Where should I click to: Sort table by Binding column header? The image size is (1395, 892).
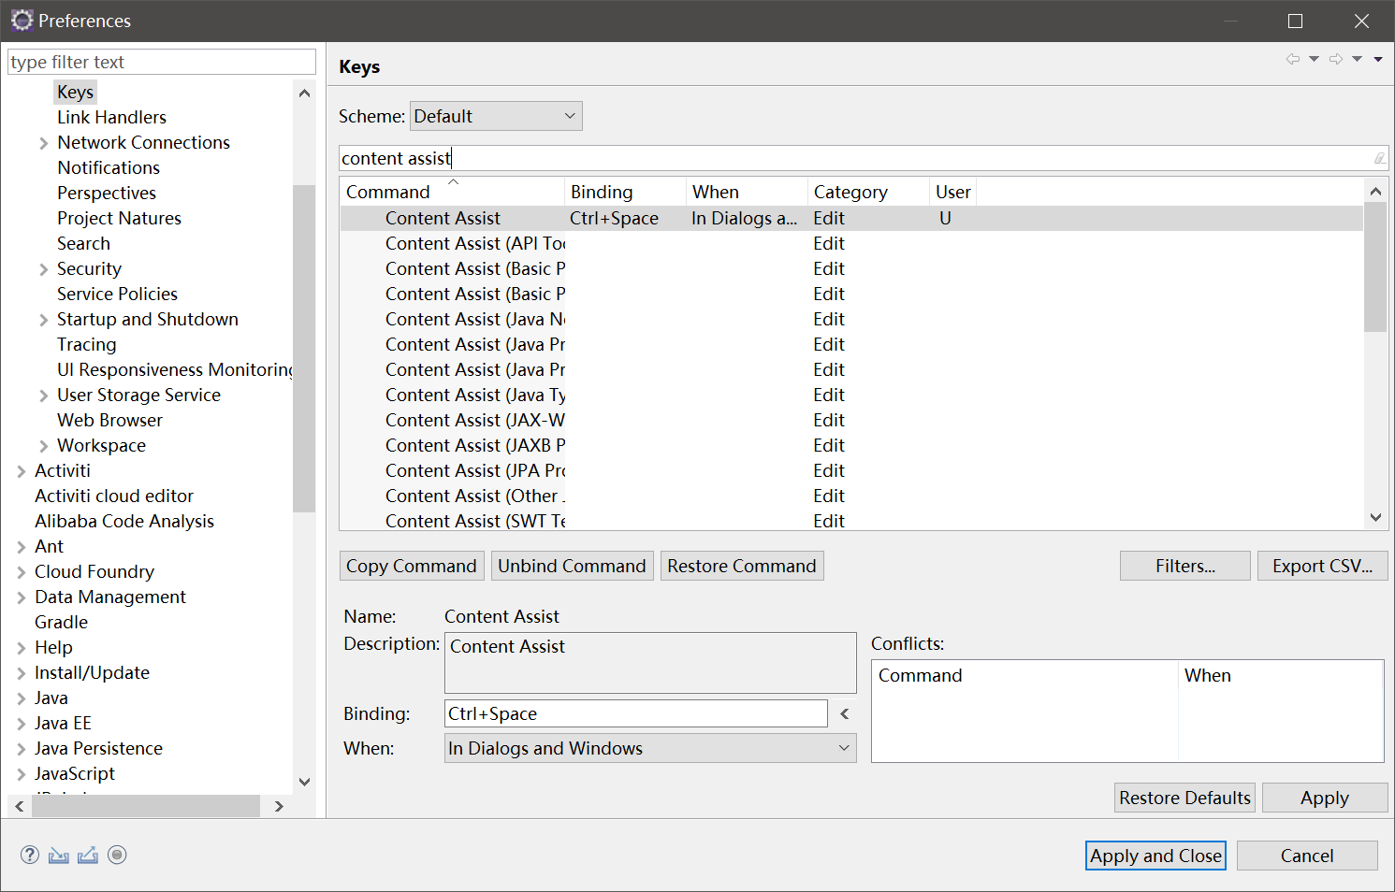626,192
